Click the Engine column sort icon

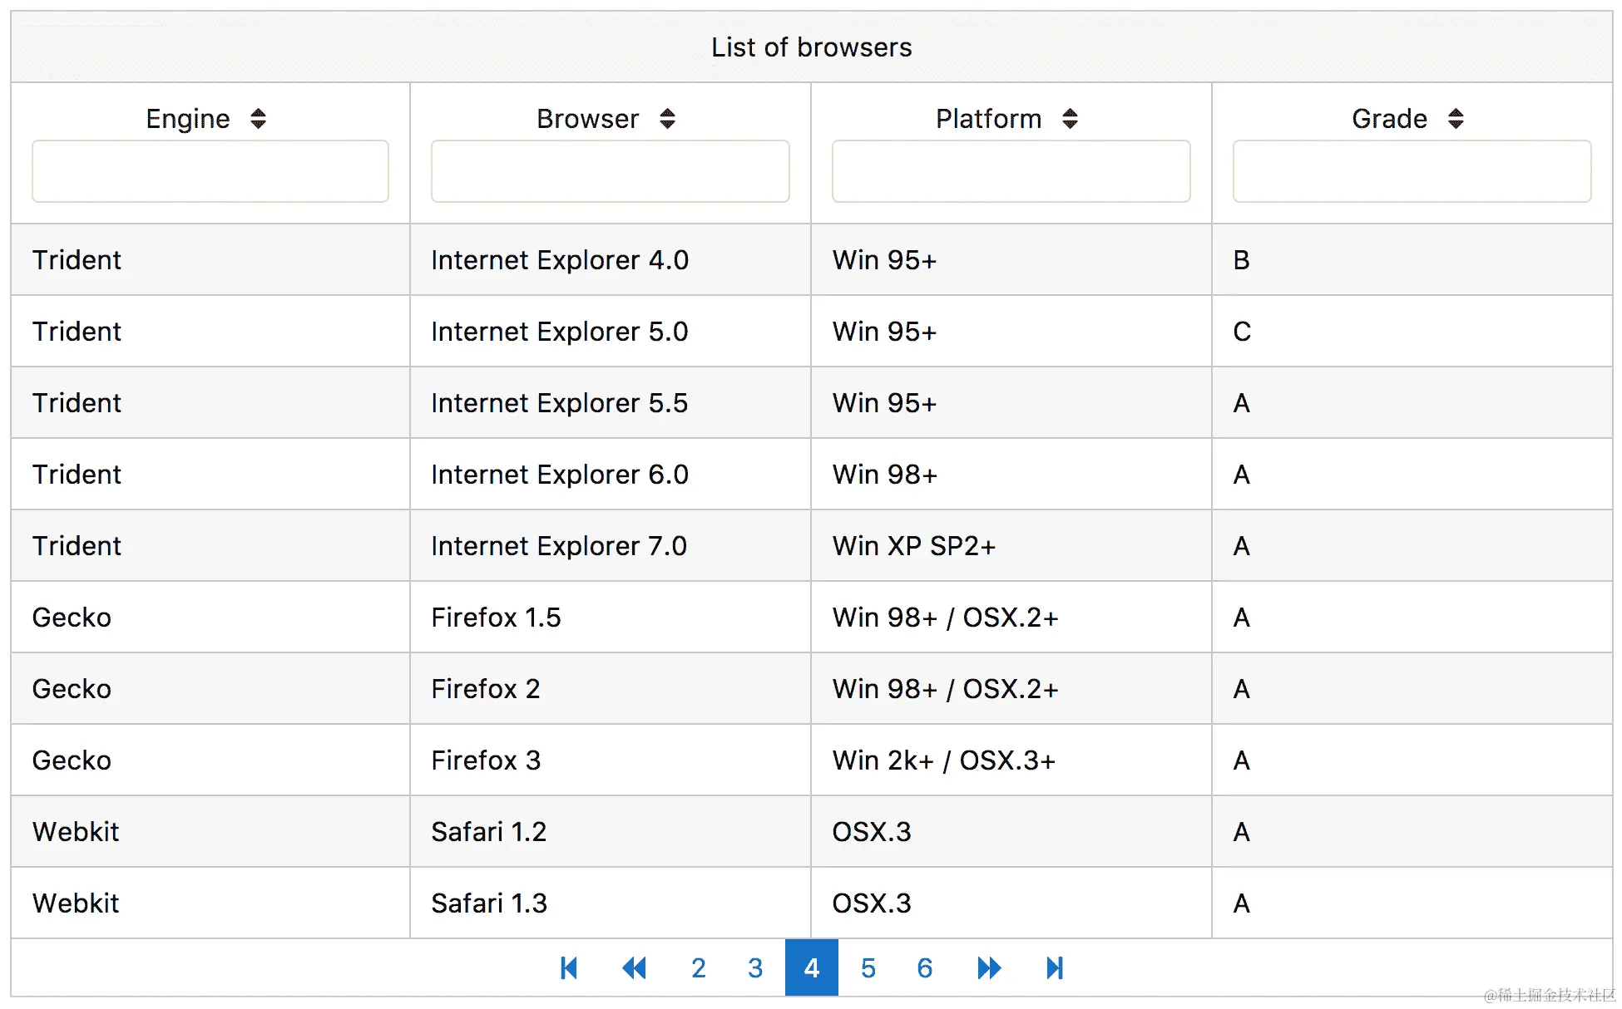258,119
